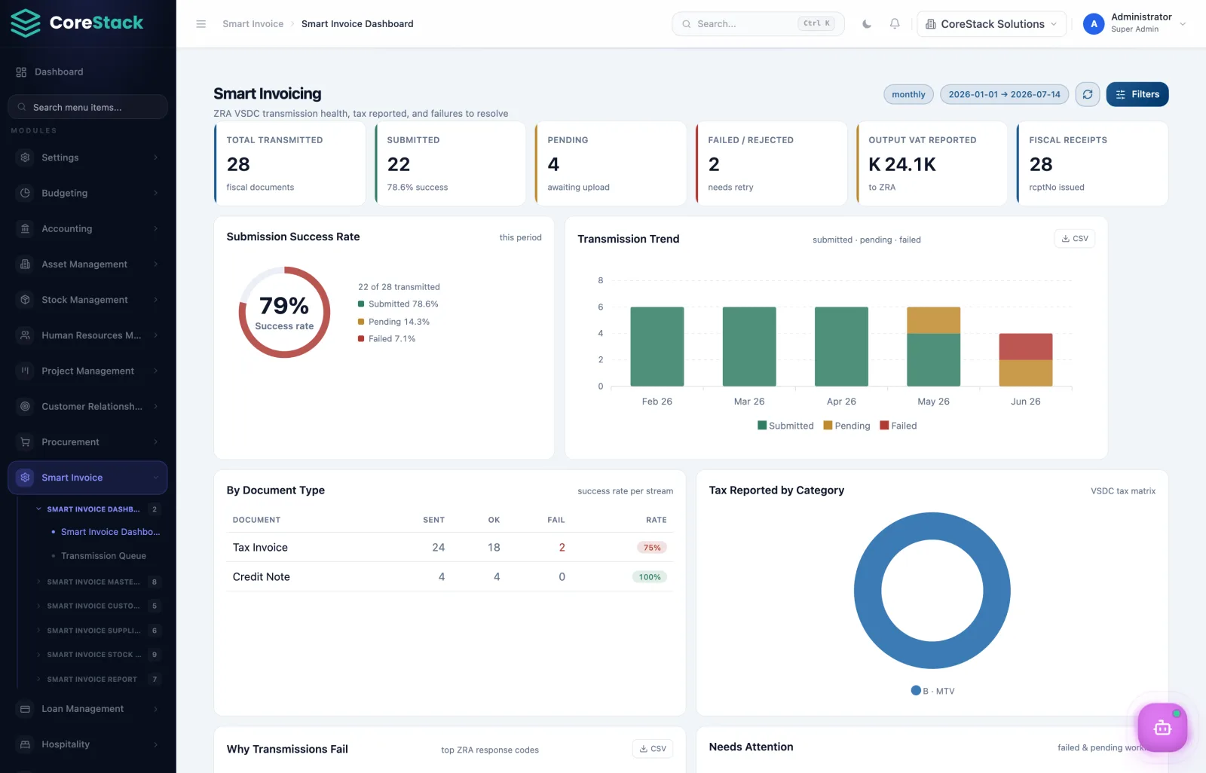The image size is (1206, 773).
Task: Expand Smart Invoice Suppliers section
Action: coord(97,631)
